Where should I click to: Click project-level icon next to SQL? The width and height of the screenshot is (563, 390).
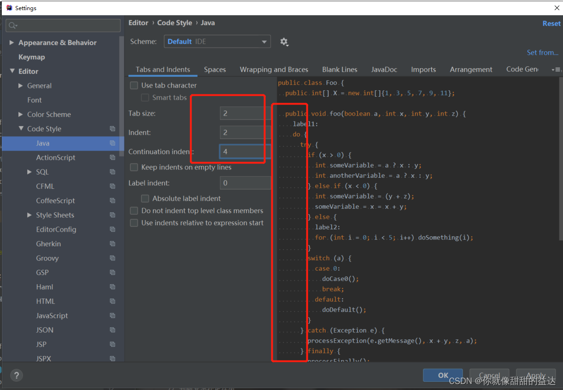pos(112,172)
